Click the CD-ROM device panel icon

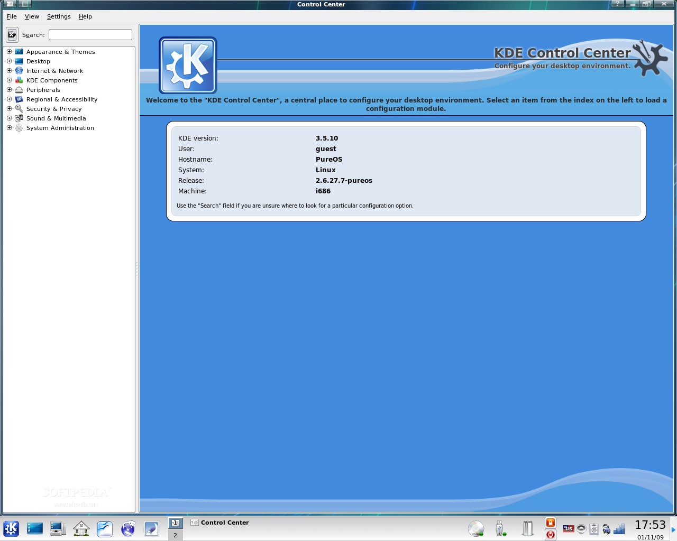click(476, 528)
